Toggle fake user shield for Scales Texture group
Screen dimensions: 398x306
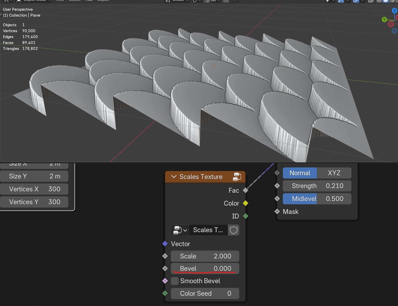[233, 230]
